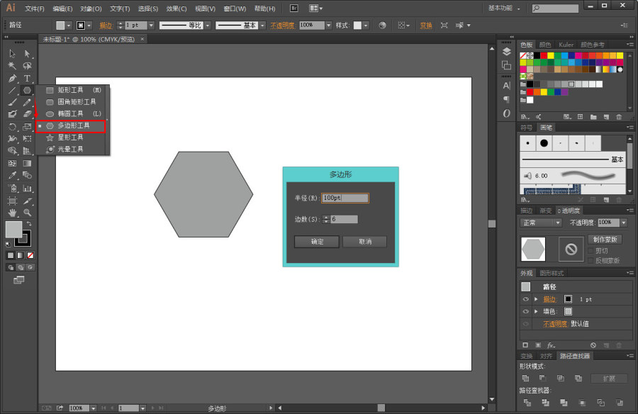
Task: Select the Zoom magnifier tool
Action: click(27, 213)
